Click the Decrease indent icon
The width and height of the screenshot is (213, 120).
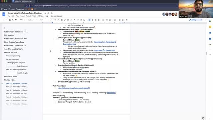(119, 20)
